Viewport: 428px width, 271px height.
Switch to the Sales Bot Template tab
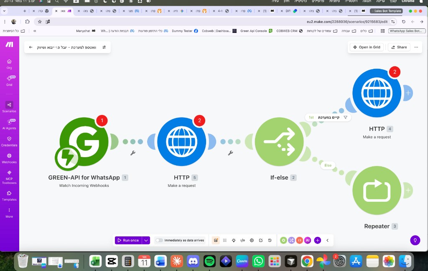tap(387, 11)
